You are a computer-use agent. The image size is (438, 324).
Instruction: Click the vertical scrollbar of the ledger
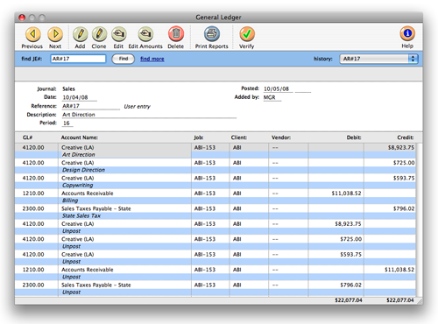click(x=420, y=220)
